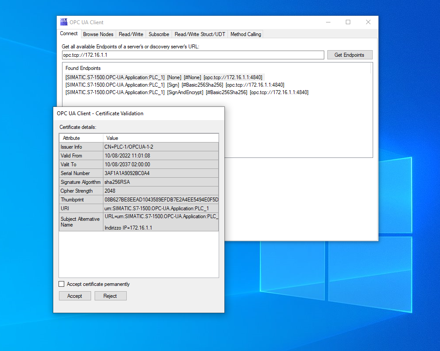Reject the presented certificate
This screenshot has height=351, width=440.
(x=110, y=296)
